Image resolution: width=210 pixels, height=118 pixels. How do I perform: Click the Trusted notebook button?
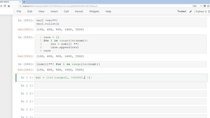pyautogui.click(x=181, y=11)
